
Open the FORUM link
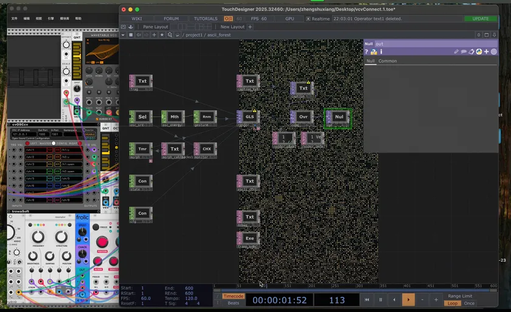pos(171,19)
